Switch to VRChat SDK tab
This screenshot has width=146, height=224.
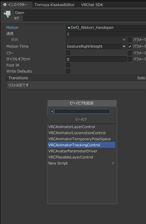click(92, 5)
